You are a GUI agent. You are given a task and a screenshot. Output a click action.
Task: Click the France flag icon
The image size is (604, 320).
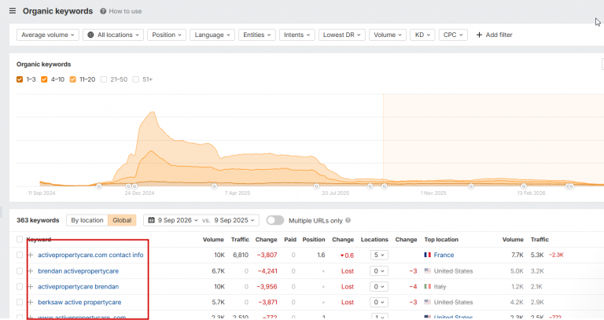428,255
